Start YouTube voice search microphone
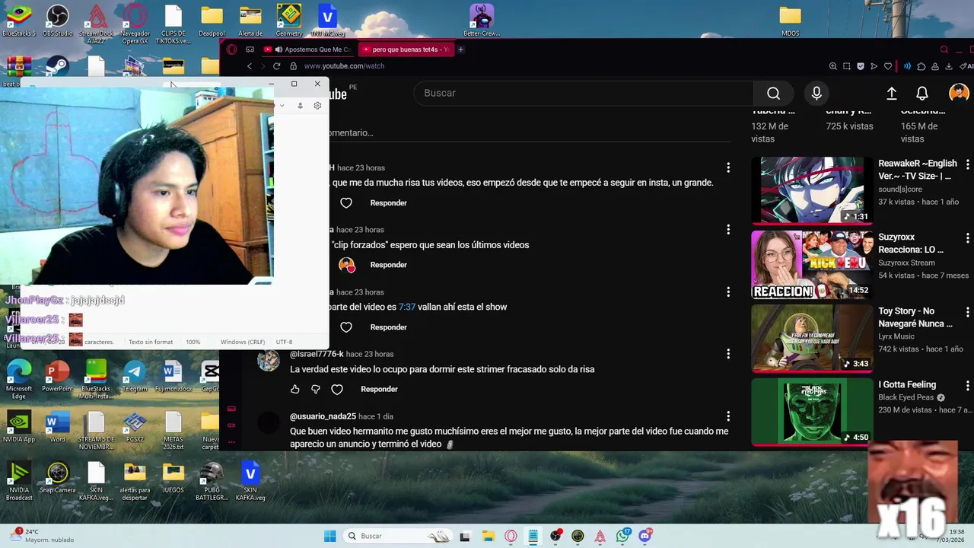This screenshot has width=974, height=548. [816, 93]
